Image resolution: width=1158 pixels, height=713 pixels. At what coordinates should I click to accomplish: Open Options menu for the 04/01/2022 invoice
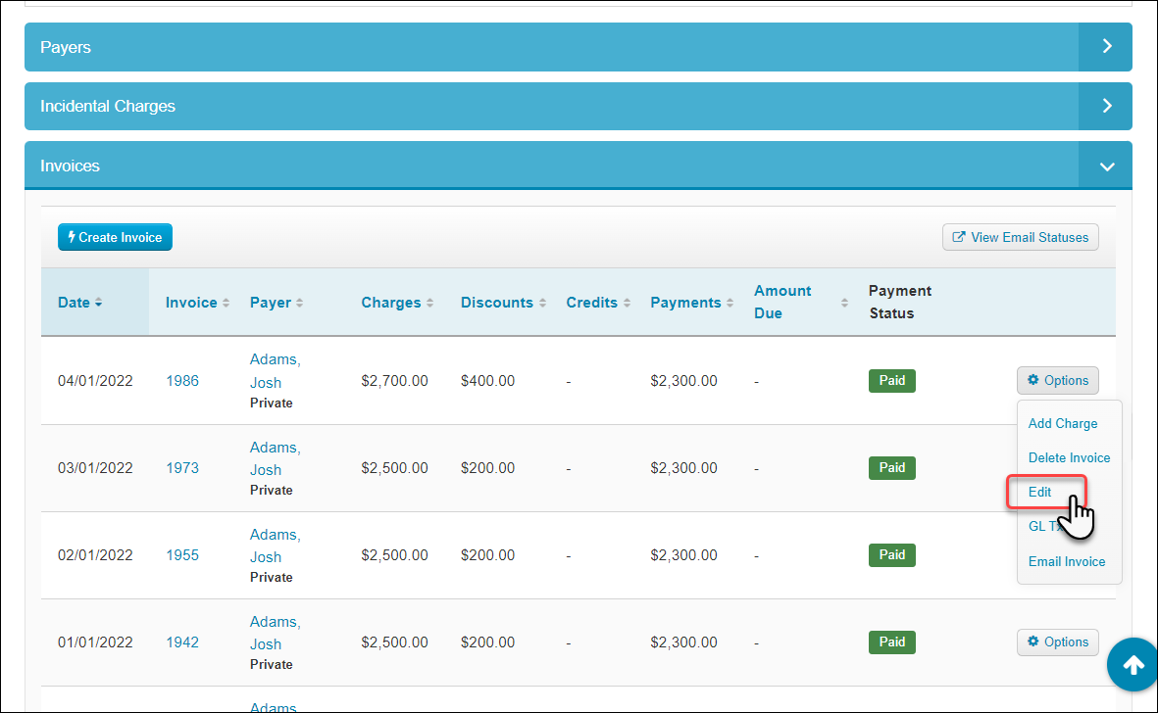1058,380
